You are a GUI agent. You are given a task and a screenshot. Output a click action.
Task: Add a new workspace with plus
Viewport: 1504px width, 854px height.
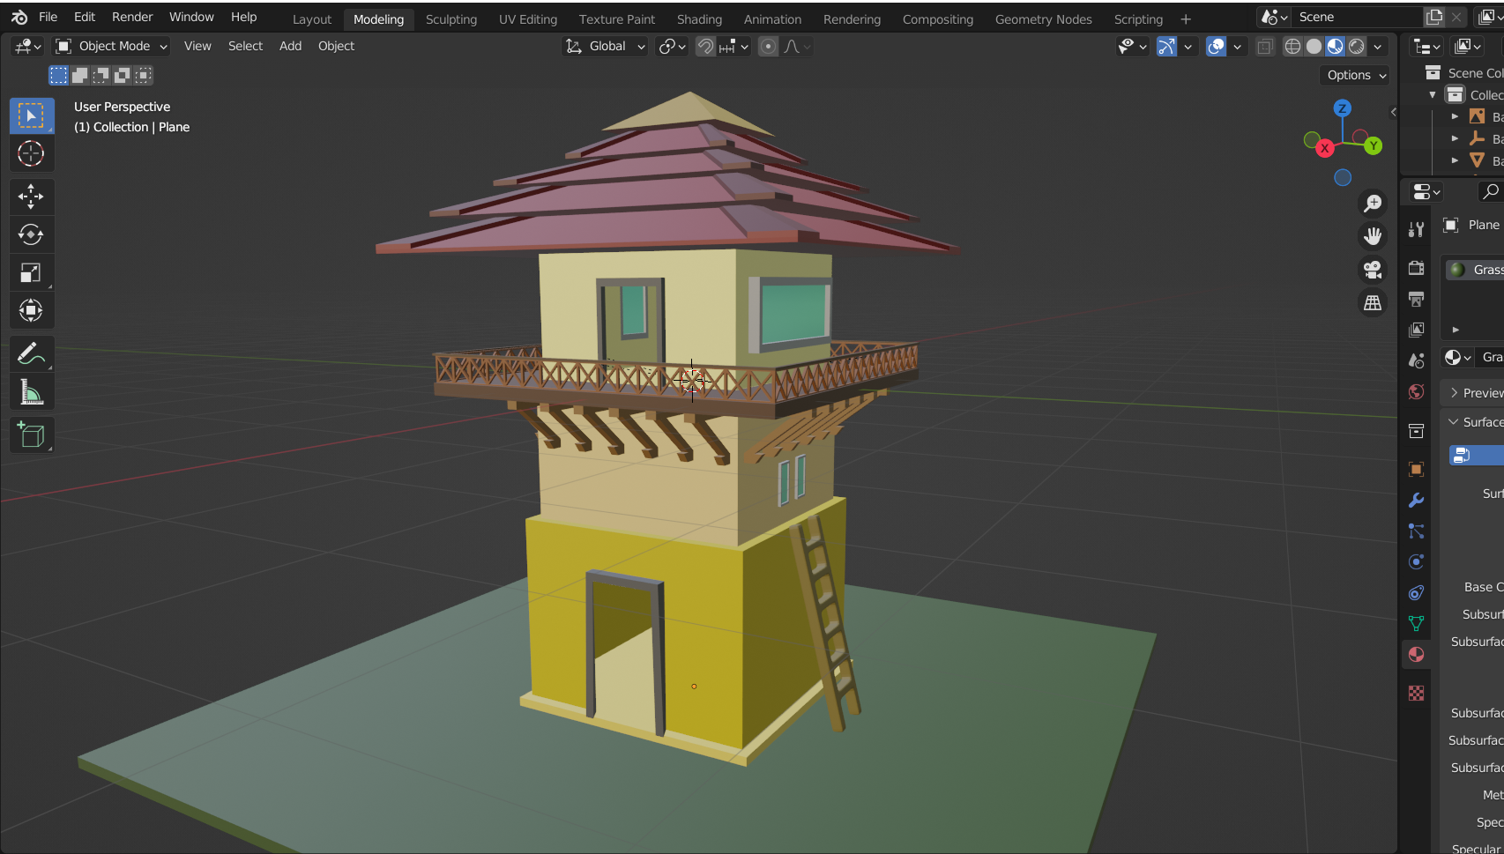click(x=1185, y=19)
